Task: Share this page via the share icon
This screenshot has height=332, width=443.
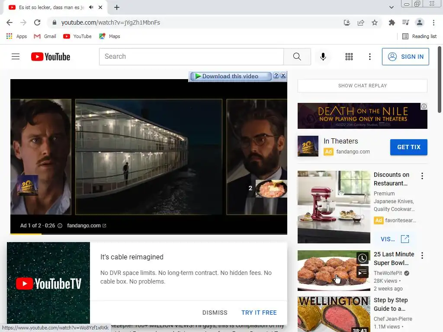Action: (x=361, y=22)
